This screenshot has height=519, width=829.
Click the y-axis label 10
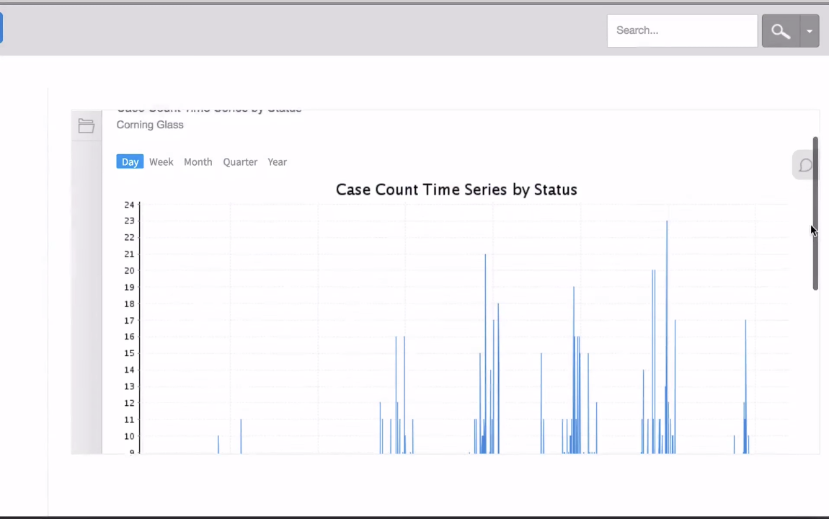point(130,436)
